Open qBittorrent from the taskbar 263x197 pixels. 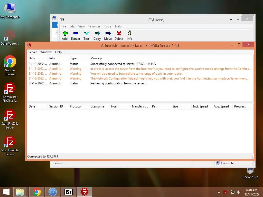(x=53, y=192)
